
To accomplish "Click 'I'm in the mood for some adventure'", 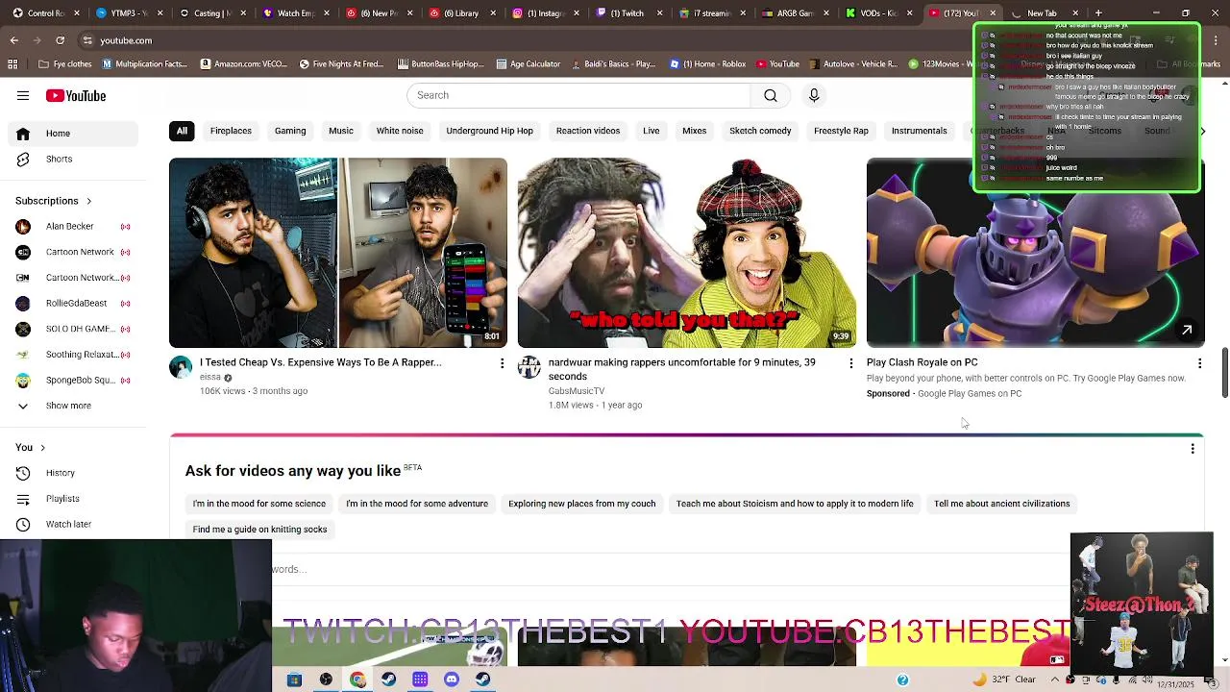I will pyautogui.click(x=417, y=504).
